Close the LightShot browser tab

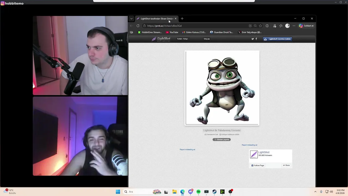click(176, 19)
